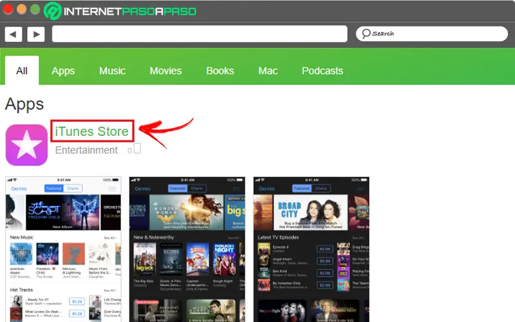The image size is (515, 322).
Task: Select the All tab
Action: [x=22, y=71]
